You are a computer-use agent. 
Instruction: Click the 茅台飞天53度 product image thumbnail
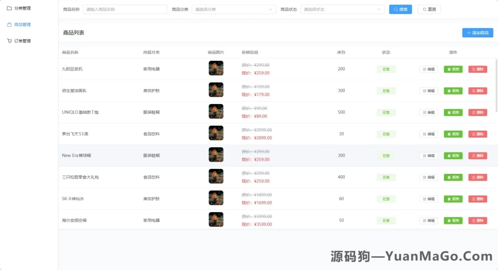tap(216, 133)
